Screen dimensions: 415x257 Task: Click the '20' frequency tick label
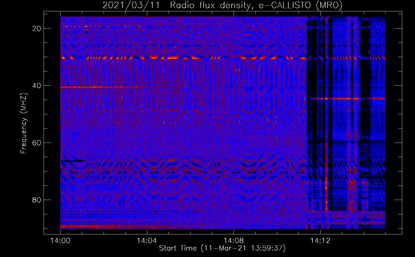(37, 29)
